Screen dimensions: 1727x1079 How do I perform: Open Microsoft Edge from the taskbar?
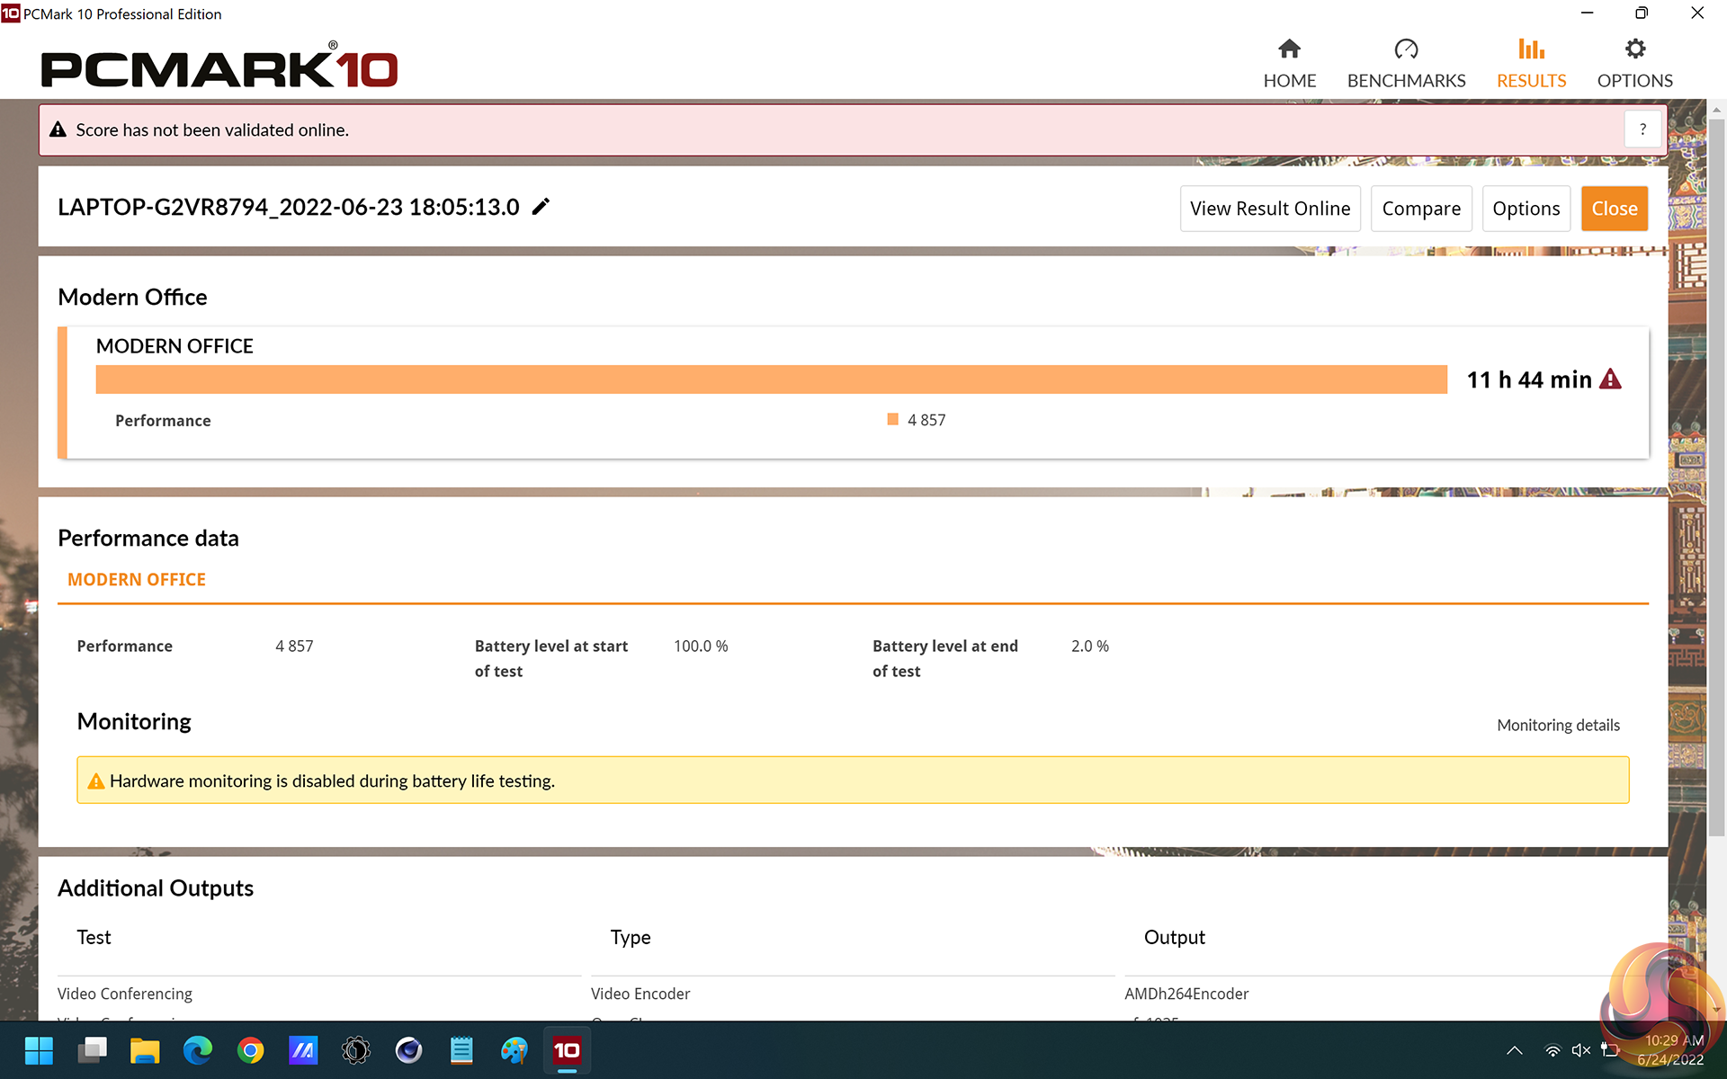pyautogui.click(x=198, y=1050)
